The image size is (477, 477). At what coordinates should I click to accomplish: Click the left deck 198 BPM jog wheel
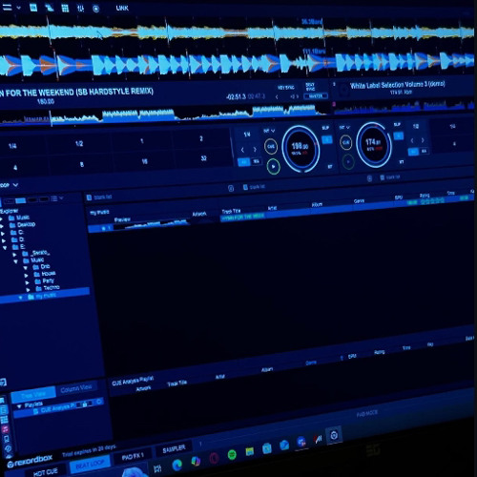(x=301, y=149)
